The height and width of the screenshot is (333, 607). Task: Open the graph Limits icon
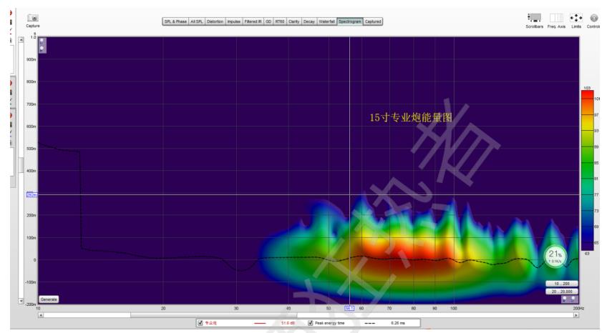[576, 18]
